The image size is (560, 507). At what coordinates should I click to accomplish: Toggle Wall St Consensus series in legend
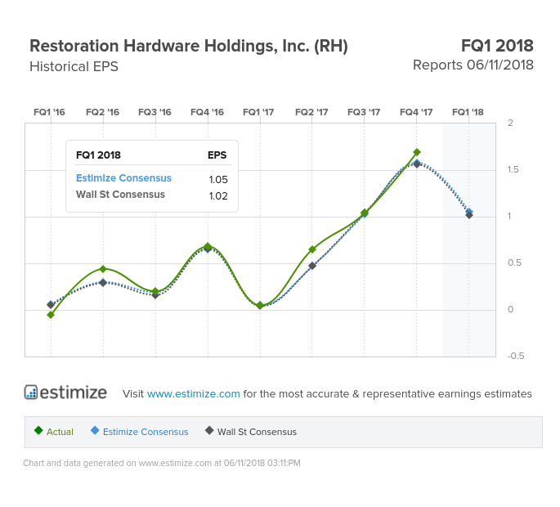pyautogui.click(x=251, y=431)
